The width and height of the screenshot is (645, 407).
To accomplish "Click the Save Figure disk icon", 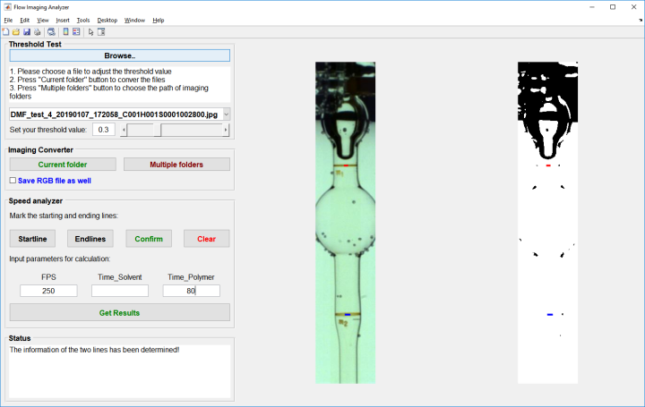I will pos(27,31).
